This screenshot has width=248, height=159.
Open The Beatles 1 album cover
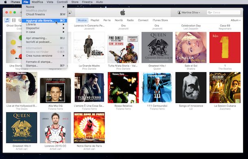tap(225, 47)
